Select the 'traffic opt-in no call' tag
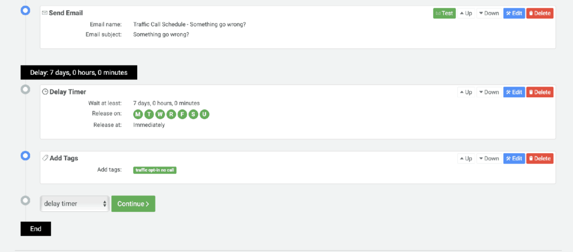 pos(155,170)
